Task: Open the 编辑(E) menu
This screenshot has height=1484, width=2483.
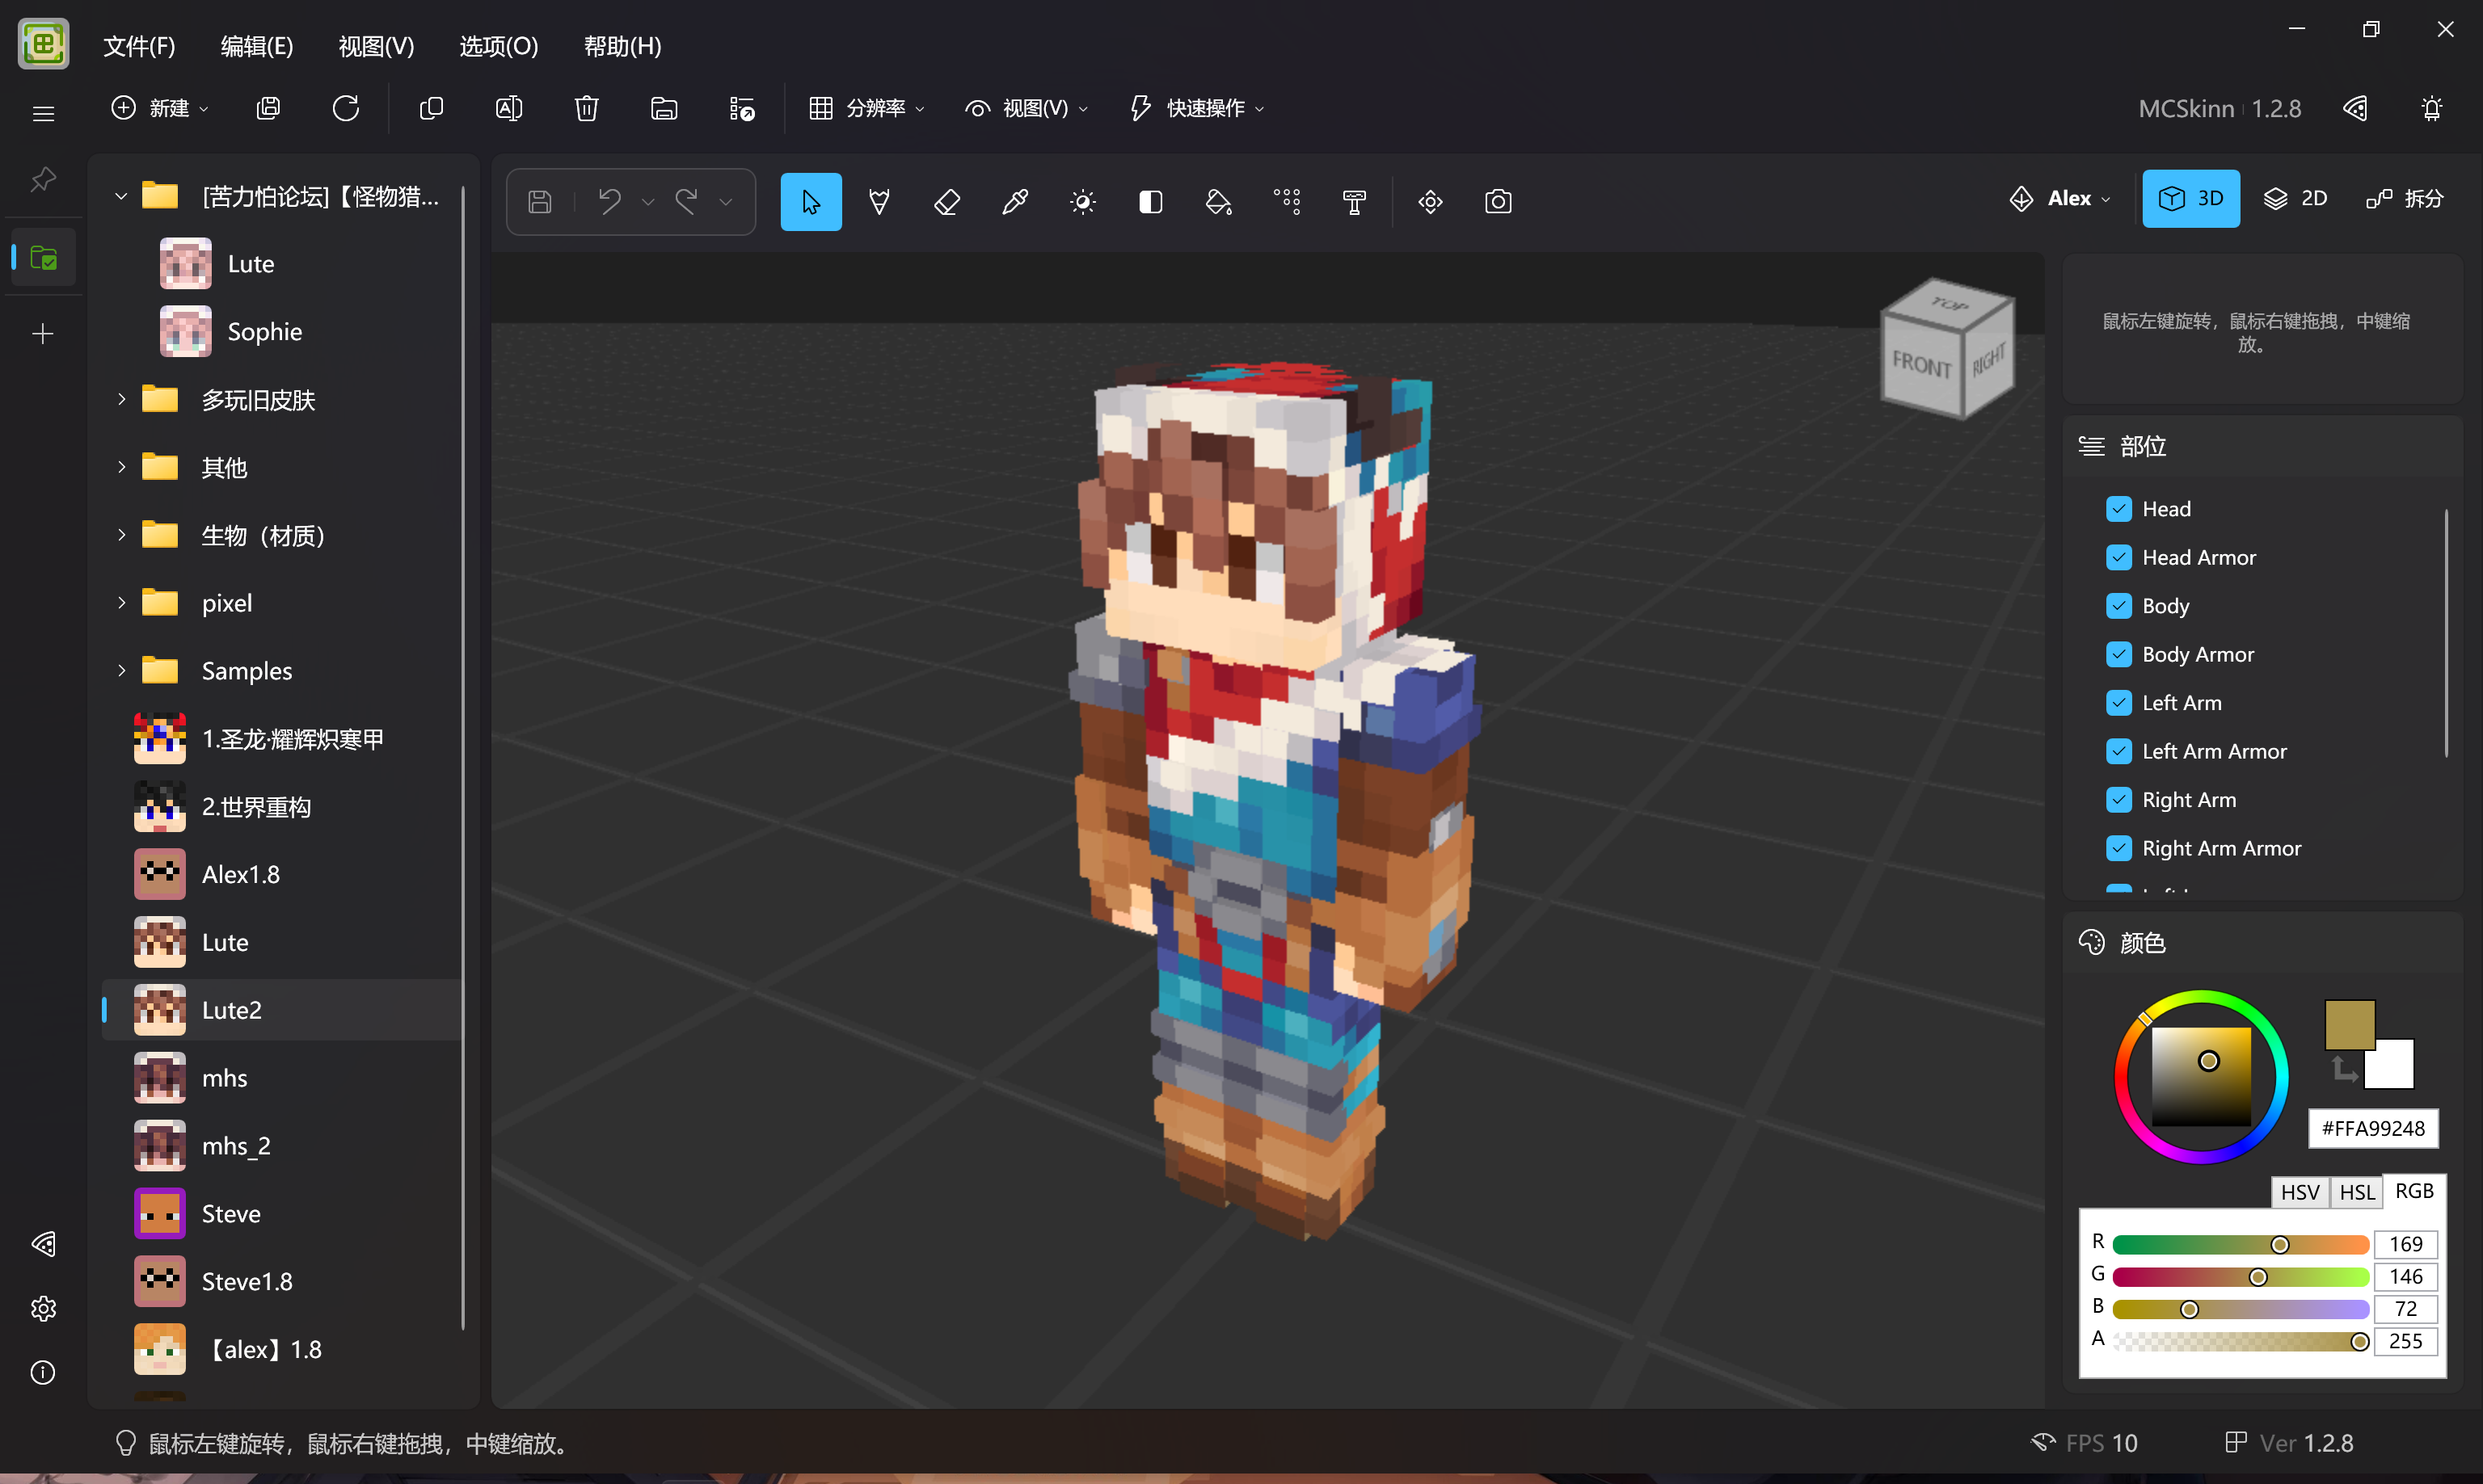Action: 256,46
